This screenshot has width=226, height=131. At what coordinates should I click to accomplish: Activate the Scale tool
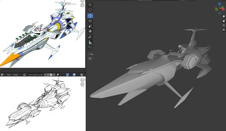[x=90, y=26]
